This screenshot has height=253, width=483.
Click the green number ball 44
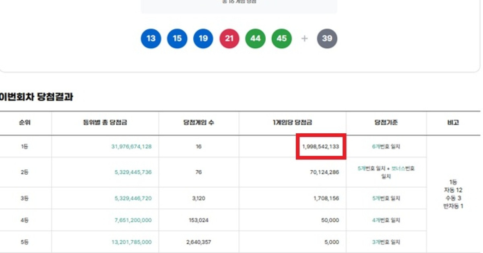tap(255, 39)
